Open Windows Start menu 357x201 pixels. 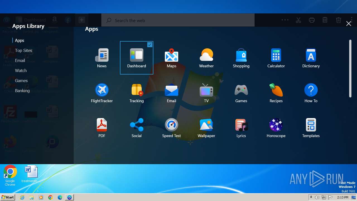(8, 197)
